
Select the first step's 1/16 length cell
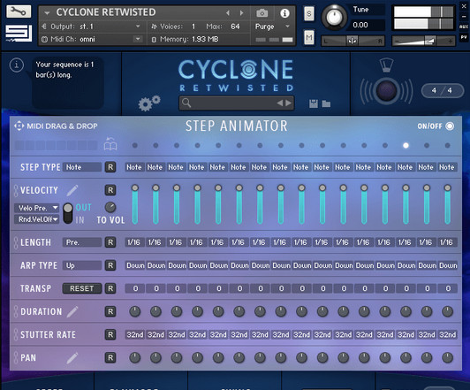pos(135,242)
